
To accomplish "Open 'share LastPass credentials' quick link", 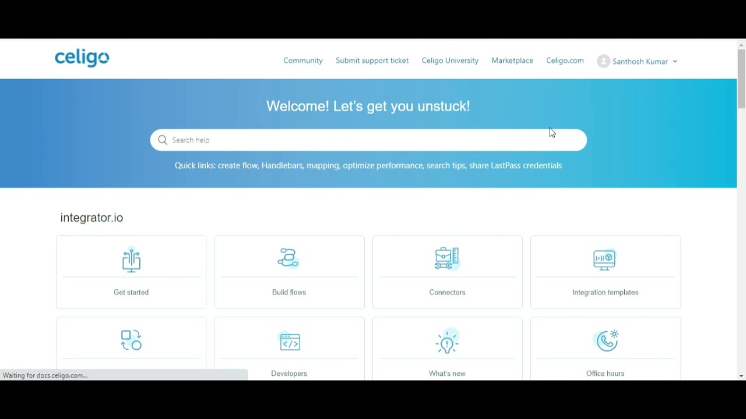I will [515, 165].
